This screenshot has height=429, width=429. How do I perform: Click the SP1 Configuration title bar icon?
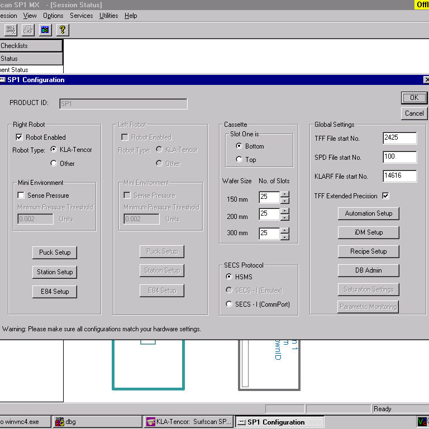2,80
